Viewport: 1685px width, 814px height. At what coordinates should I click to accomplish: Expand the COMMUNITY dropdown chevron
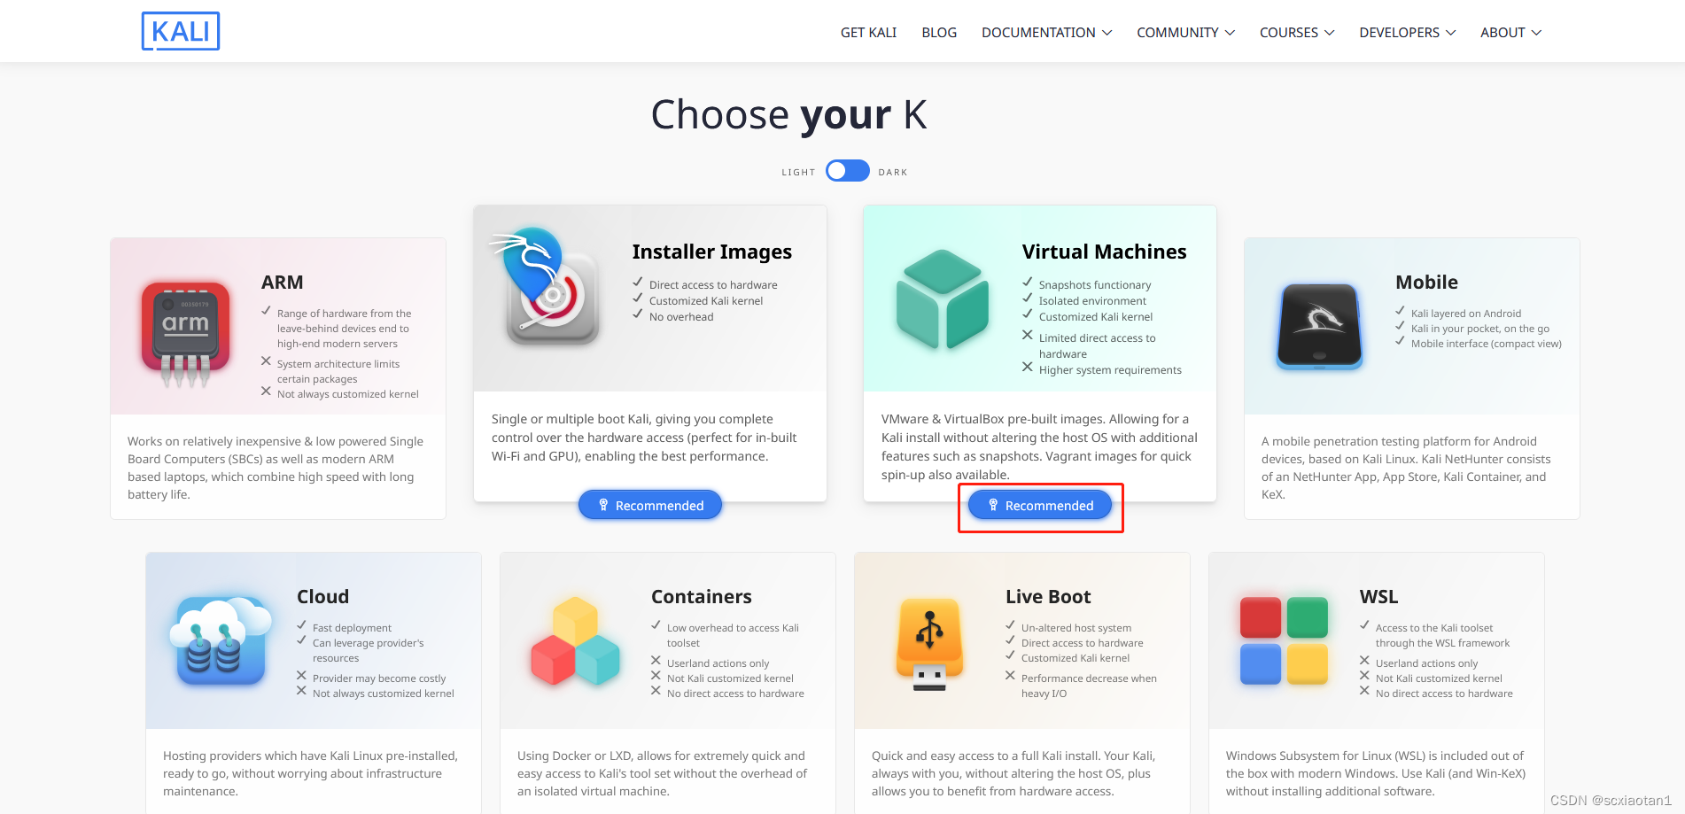pos(1230,33)
